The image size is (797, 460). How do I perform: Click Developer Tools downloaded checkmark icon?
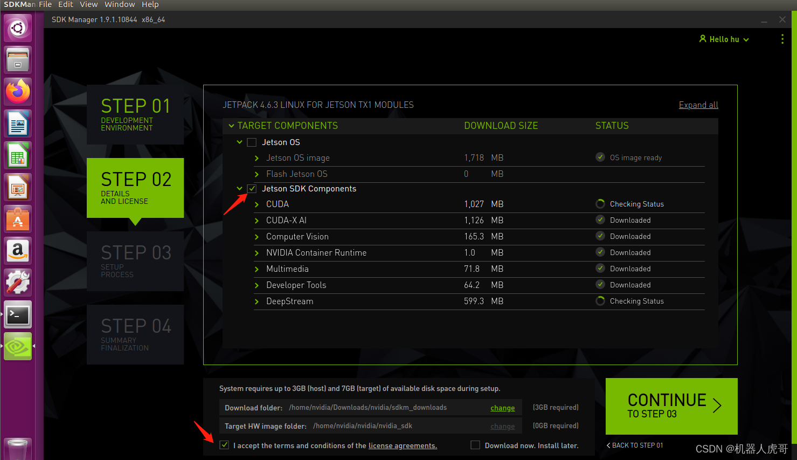(600, 284)
